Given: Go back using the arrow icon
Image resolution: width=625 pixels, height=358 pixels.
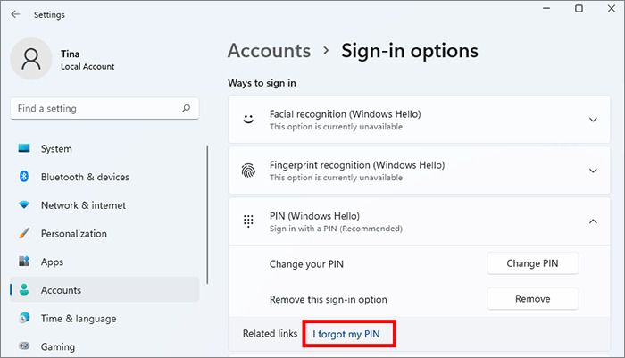Looking at the screenshot, I should click(15, 14).
